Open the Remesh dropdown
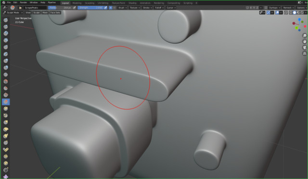 click(288, 8)
